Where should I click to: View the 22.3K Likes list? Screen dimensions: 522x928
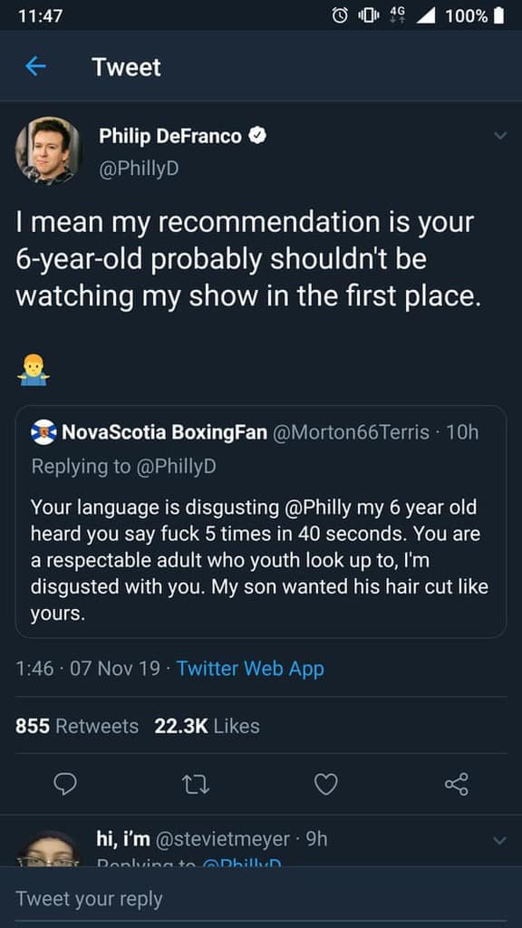(208, 726)
